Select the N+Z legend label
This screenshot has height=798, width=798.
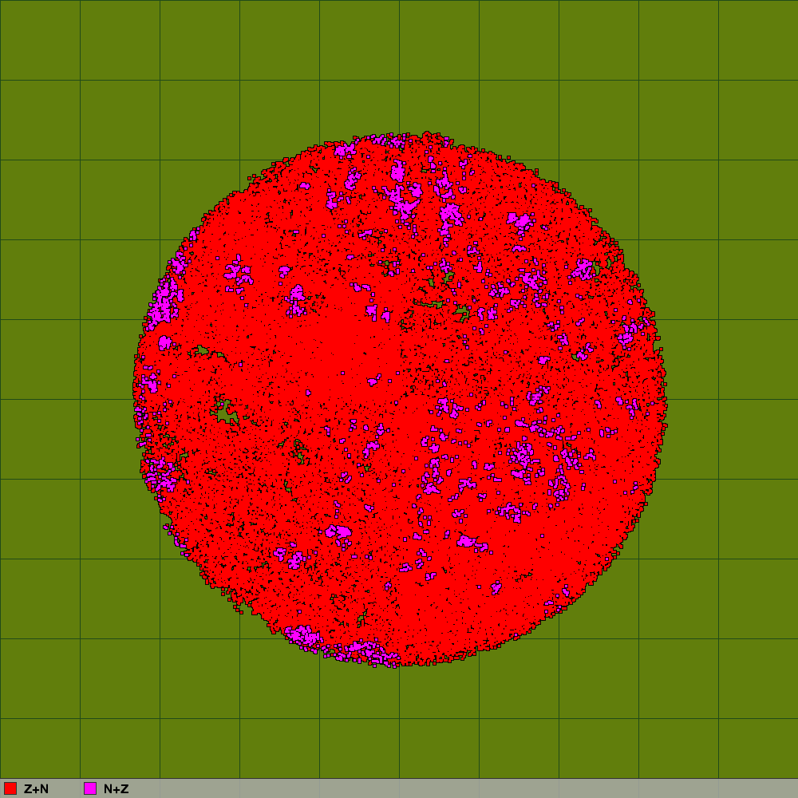tap(116, 789)
